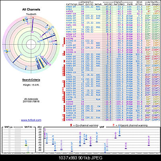Click the Co-channel warning legend text
Viewport: 161px width, 161px height.
pos(87,125)
